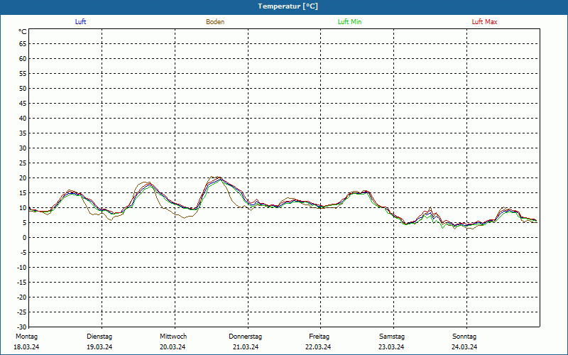568x355 pixels.
Task: Click the °C axis unit label
Action: coord(23,32)
